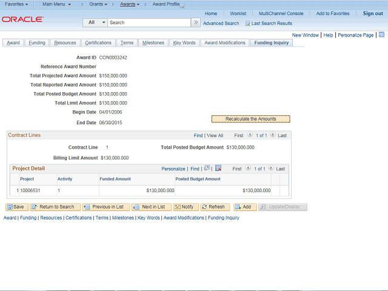This screenshot has height=291, width=388.
Task: Open the Grants breadcrumb menu
Action: pyautogui.click(x=98, y=4)
